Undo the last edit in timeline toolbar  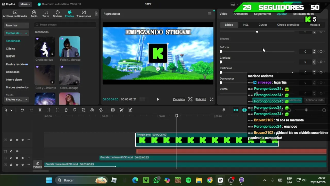coord(22,110)
